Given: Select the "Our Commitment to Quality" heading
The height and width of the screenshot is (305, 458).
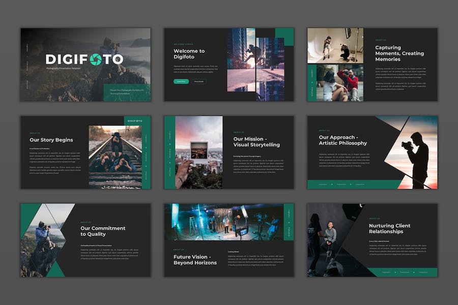Looking at the screenshot, I should [x=103, y=231].
